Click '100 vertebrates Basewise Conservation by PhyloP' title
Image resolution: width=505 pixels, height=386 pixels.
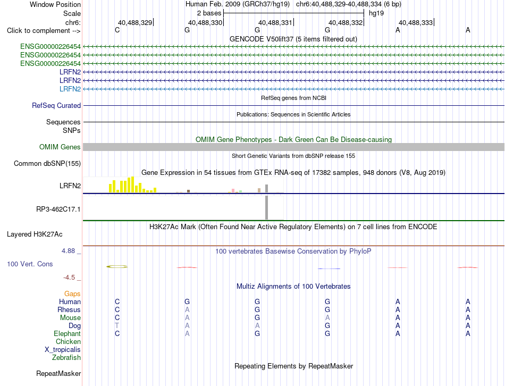tap(293, 251)
